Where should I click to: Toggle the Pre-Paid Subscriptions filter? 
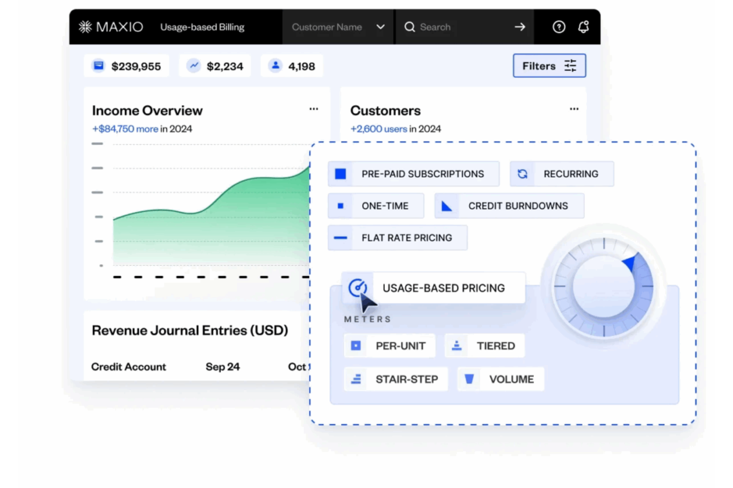click(x=413, y=174)
